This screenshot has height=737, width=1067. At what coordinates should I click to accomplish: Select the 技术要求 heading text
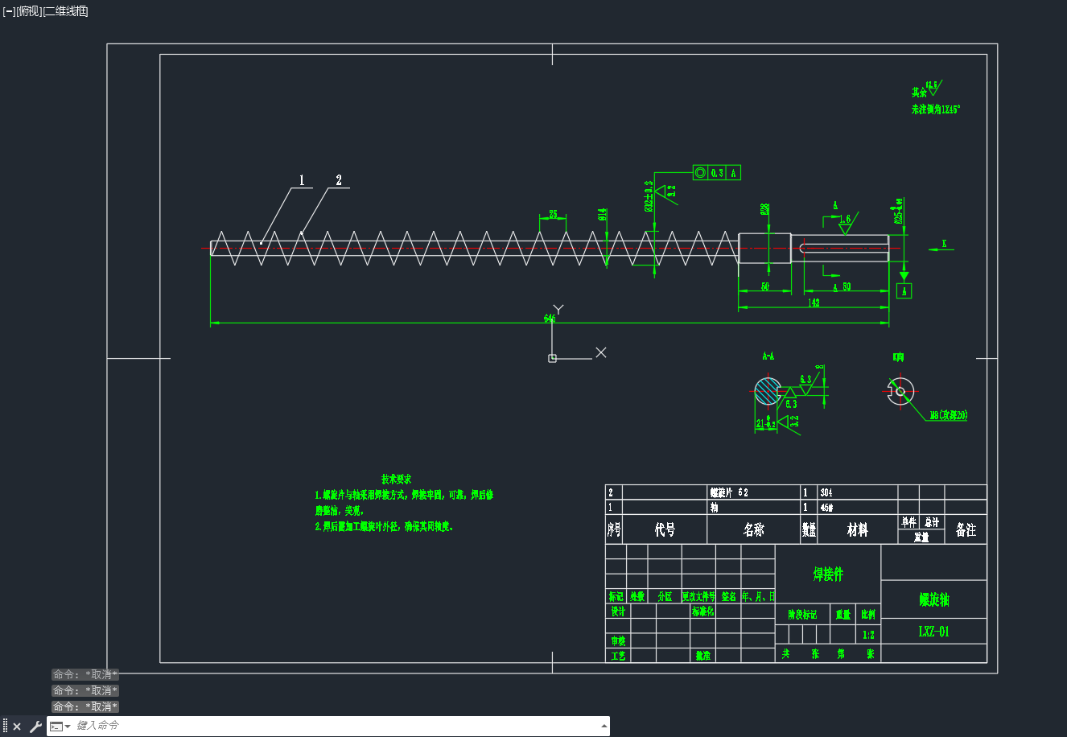396,480
